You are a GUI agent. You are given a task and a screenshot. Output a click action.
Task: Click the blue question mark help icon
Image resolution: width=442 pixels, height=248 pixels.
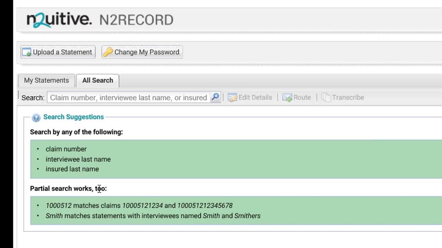coord(36,118)
